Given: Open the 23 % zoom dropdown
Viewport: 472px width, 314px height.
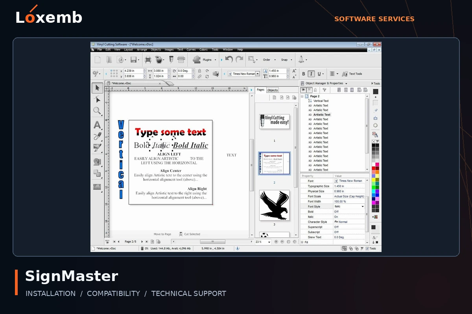Looking at the screenshot, I should pos(269,242).
